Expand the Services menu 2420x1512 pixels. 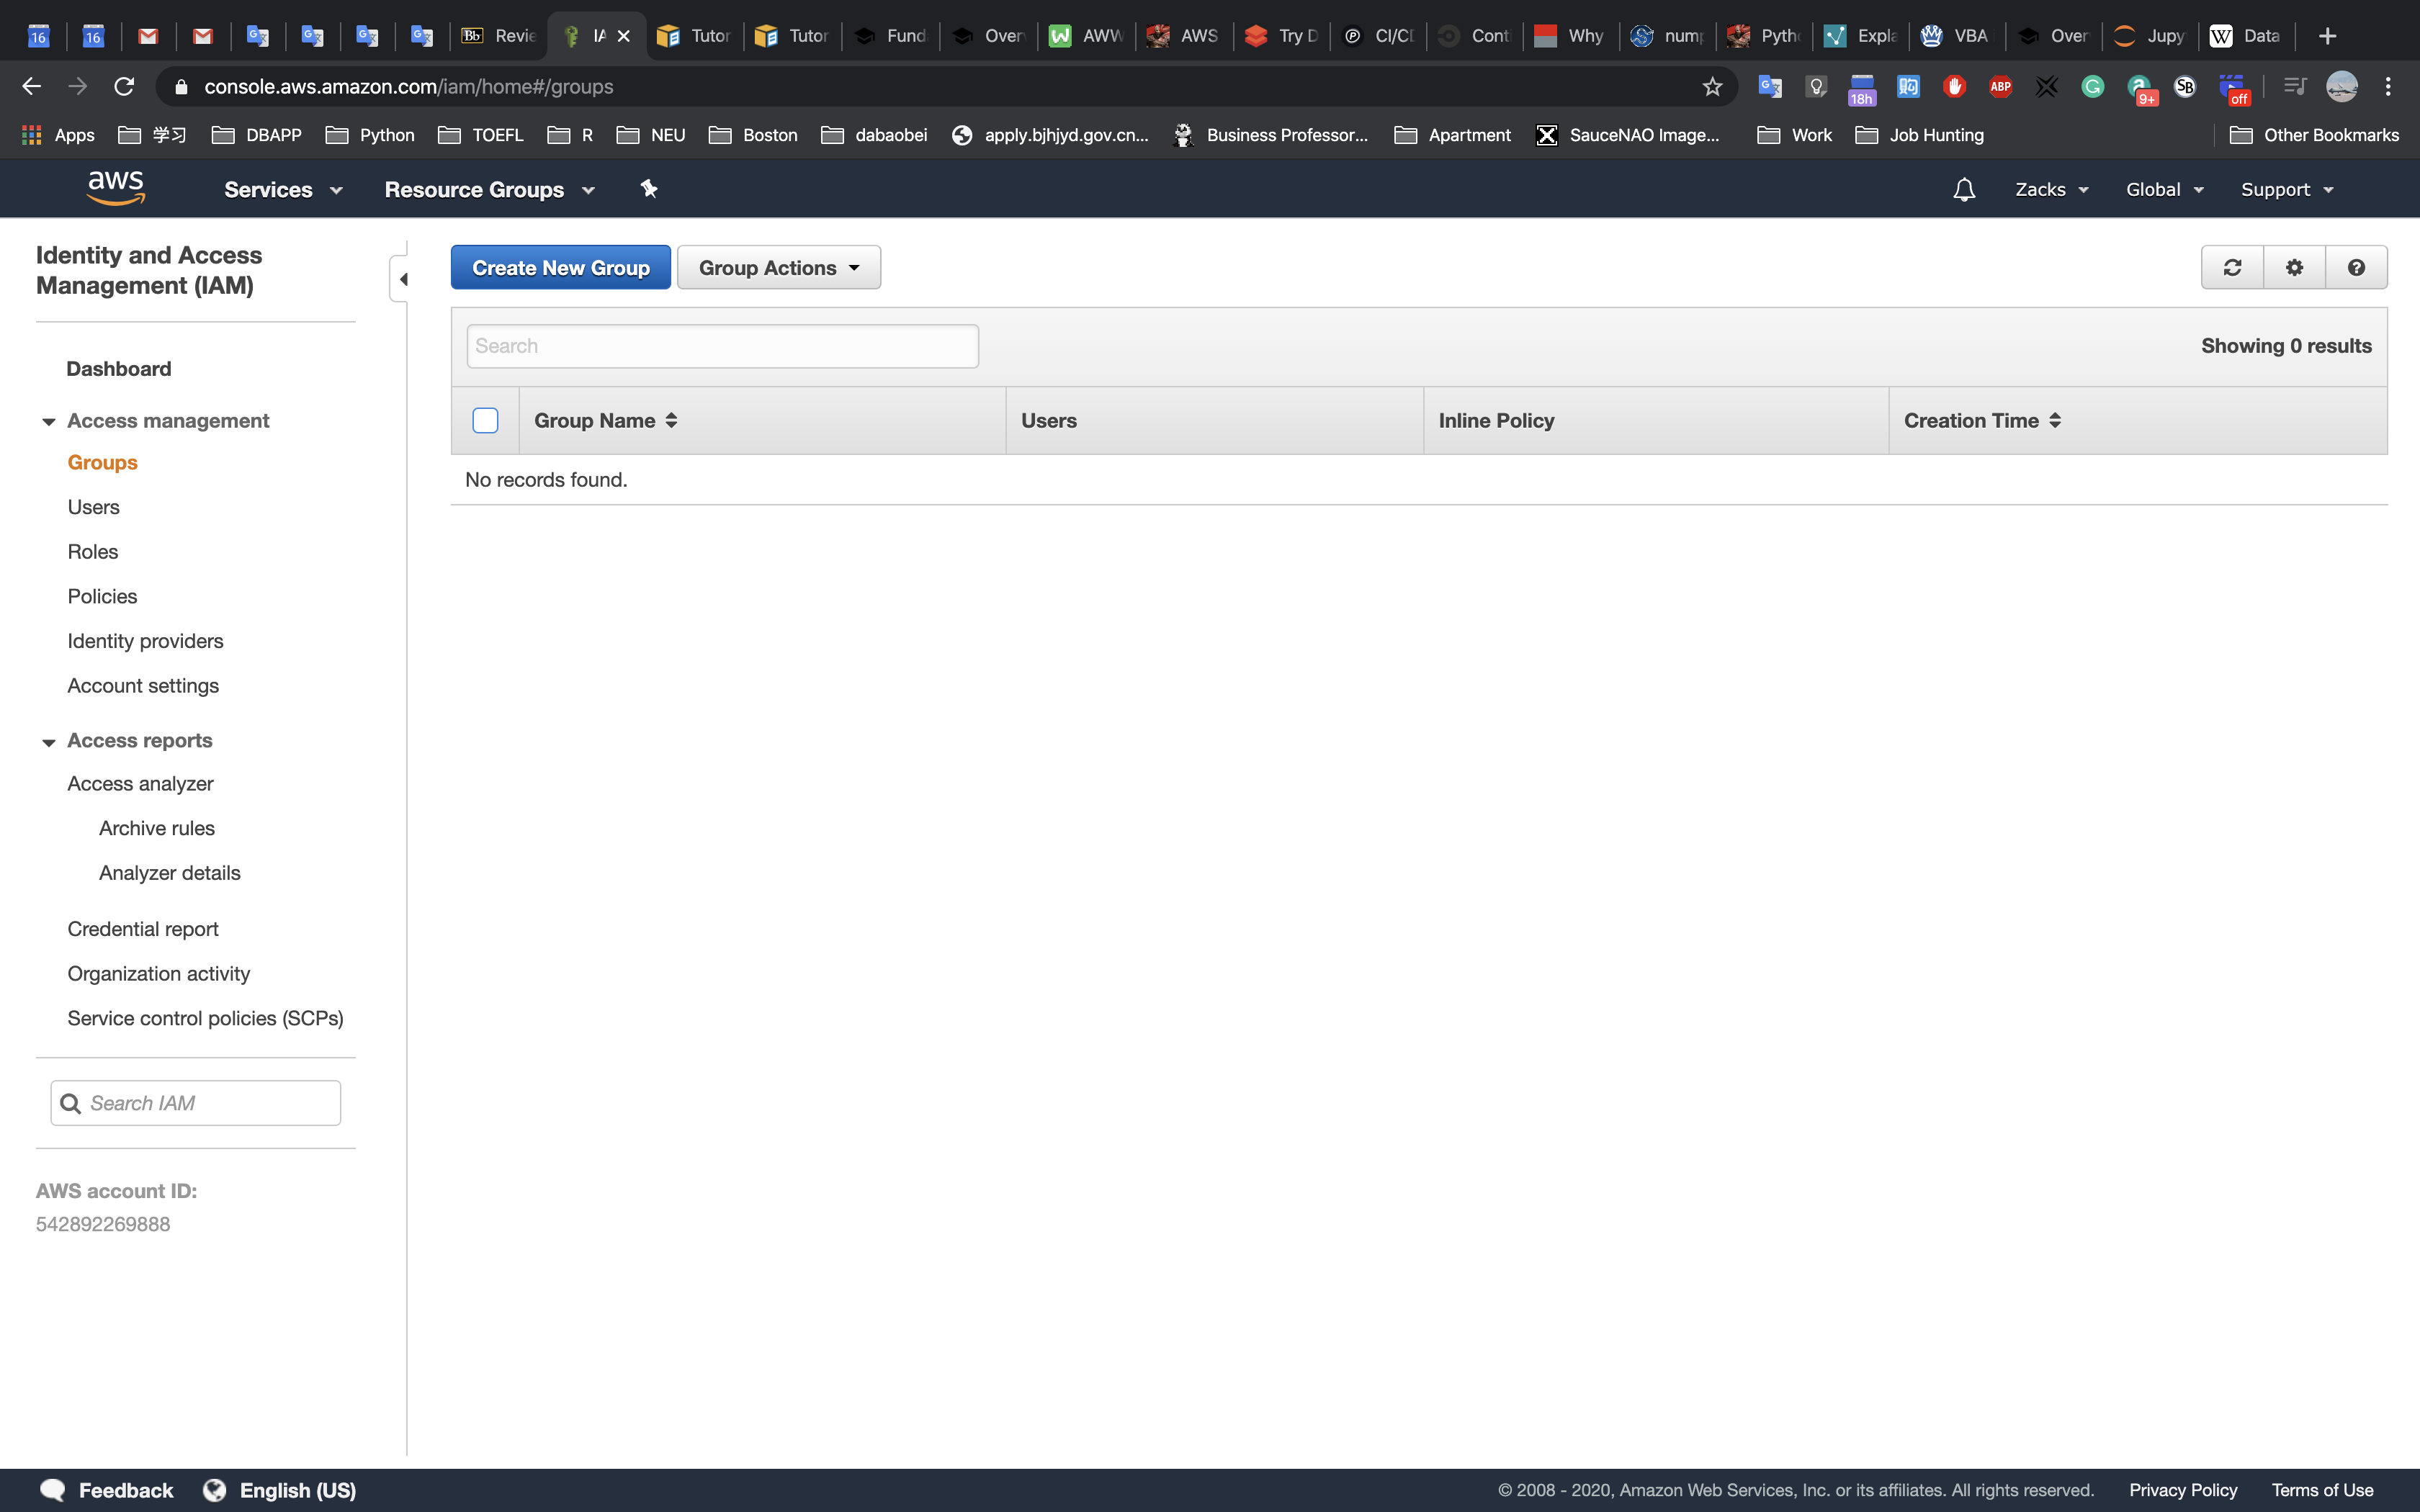coord(282,190)
